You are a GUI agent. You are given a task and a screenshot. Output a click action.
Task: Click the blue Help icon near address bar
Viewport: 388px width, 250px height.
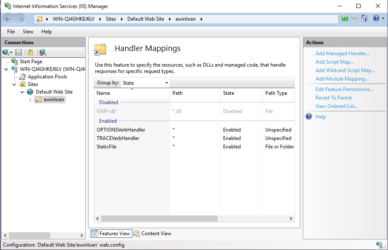(x=376, y=18)
